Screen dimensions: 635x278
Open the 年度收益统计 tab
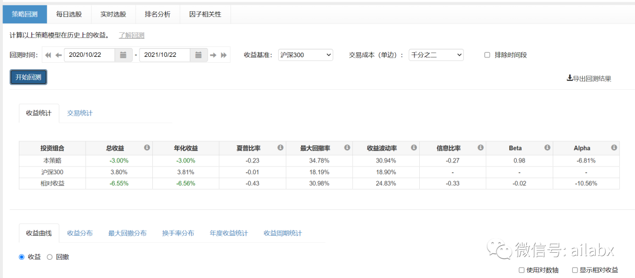click(229, 233)
